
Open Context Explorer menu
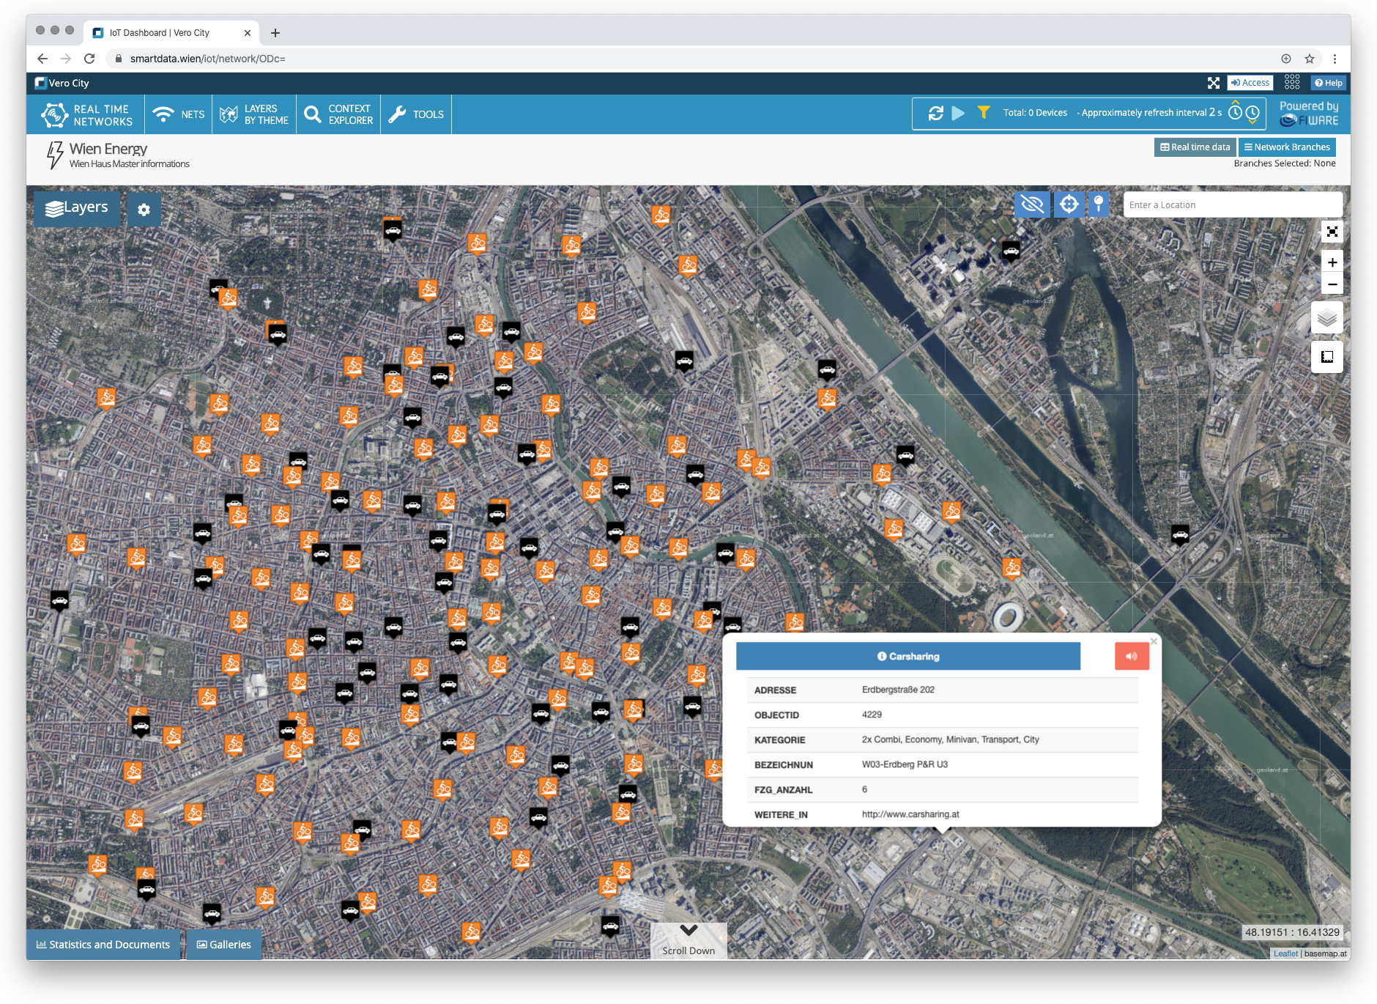(338, 114)
